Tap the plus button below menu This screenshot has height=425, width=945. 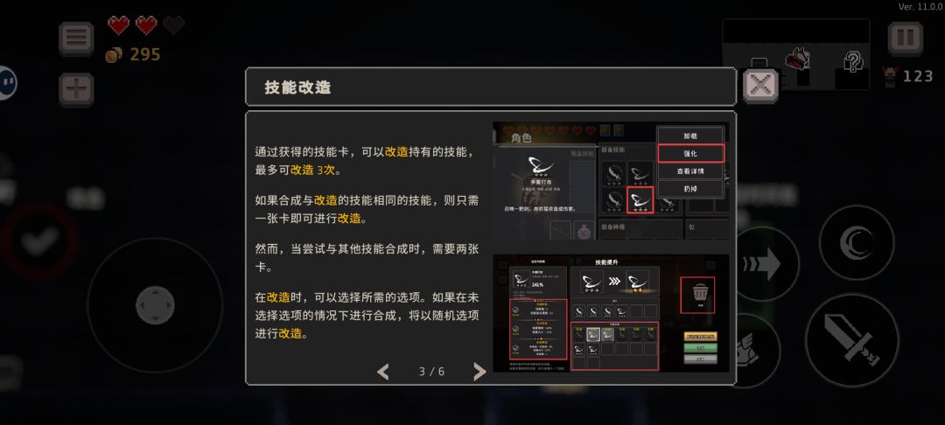pos(76,90)
